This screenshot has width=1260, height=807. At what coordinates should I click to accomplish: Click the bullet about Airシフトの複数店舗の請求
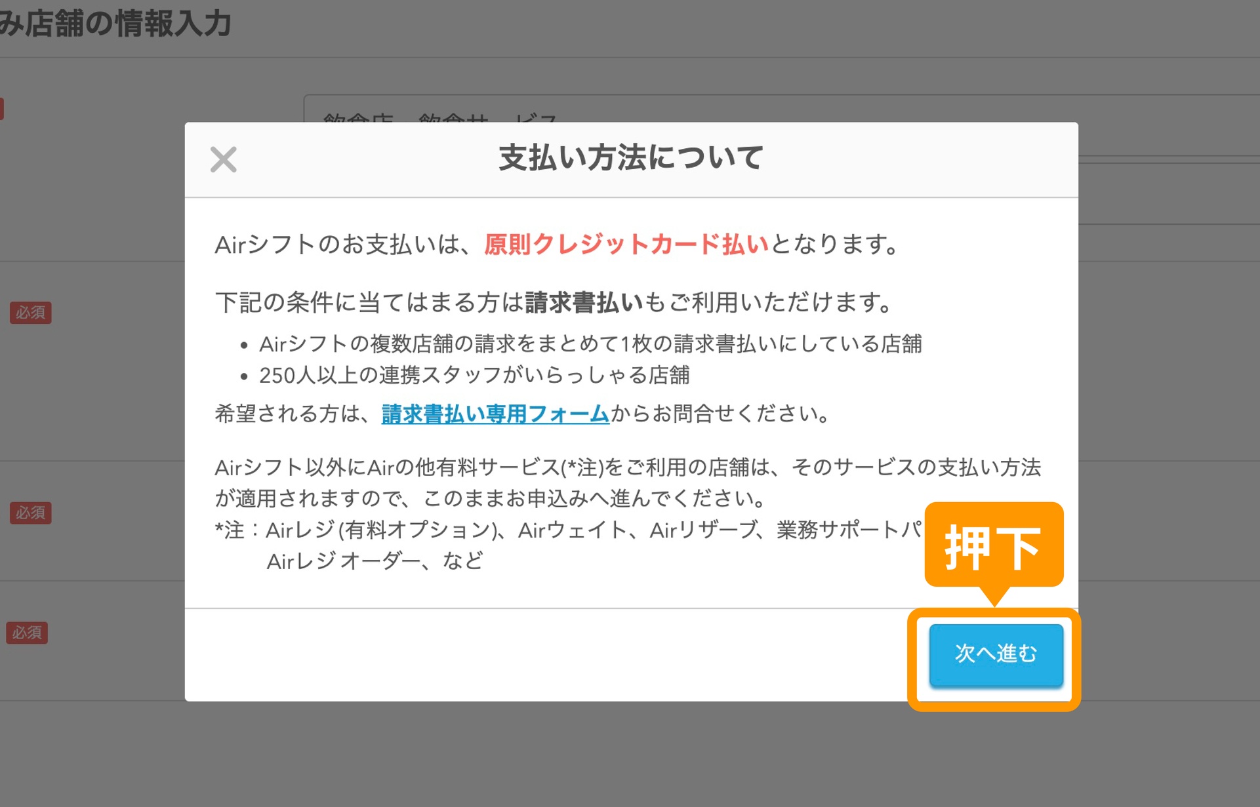click(x=590, y=344)
